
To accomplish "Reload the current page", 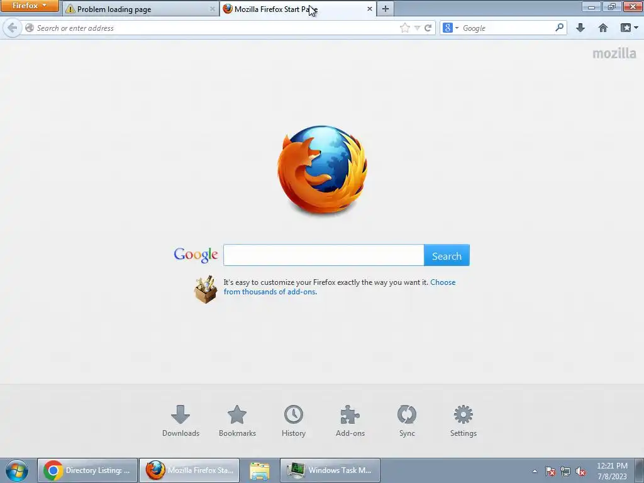I will point(428,28).
